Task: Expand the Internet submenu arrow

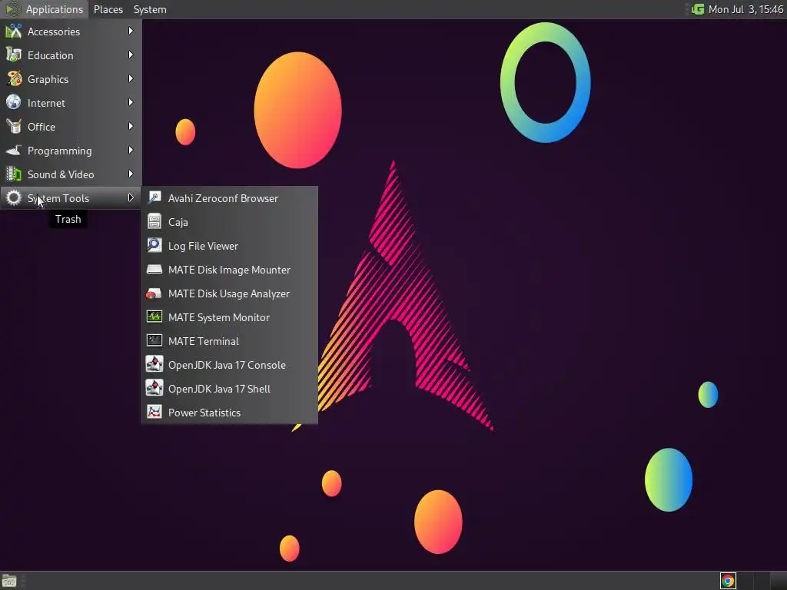Action: click(x=131, y=102)
